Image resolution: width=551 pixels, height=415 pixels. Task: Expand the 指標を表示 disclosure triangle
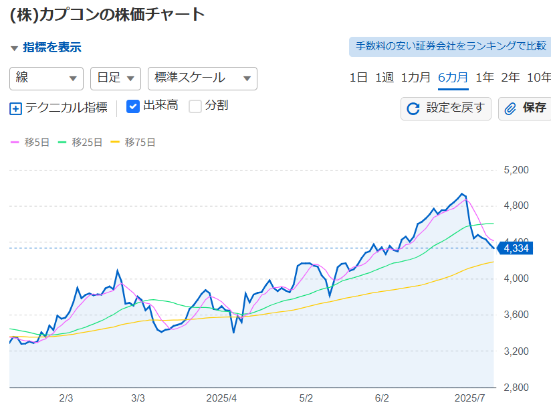point(15,48)
